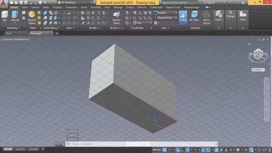Toggle Dynamic Input in status bar
Viewport: 272px width, 153px height.
178,150
